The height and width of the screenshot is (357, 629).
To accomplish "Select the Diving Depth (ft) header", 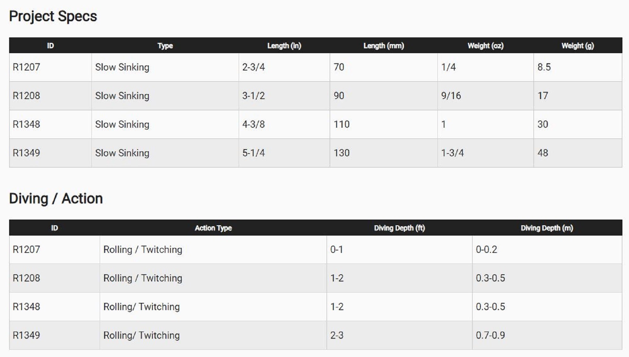I will click(x=399, y=228).
